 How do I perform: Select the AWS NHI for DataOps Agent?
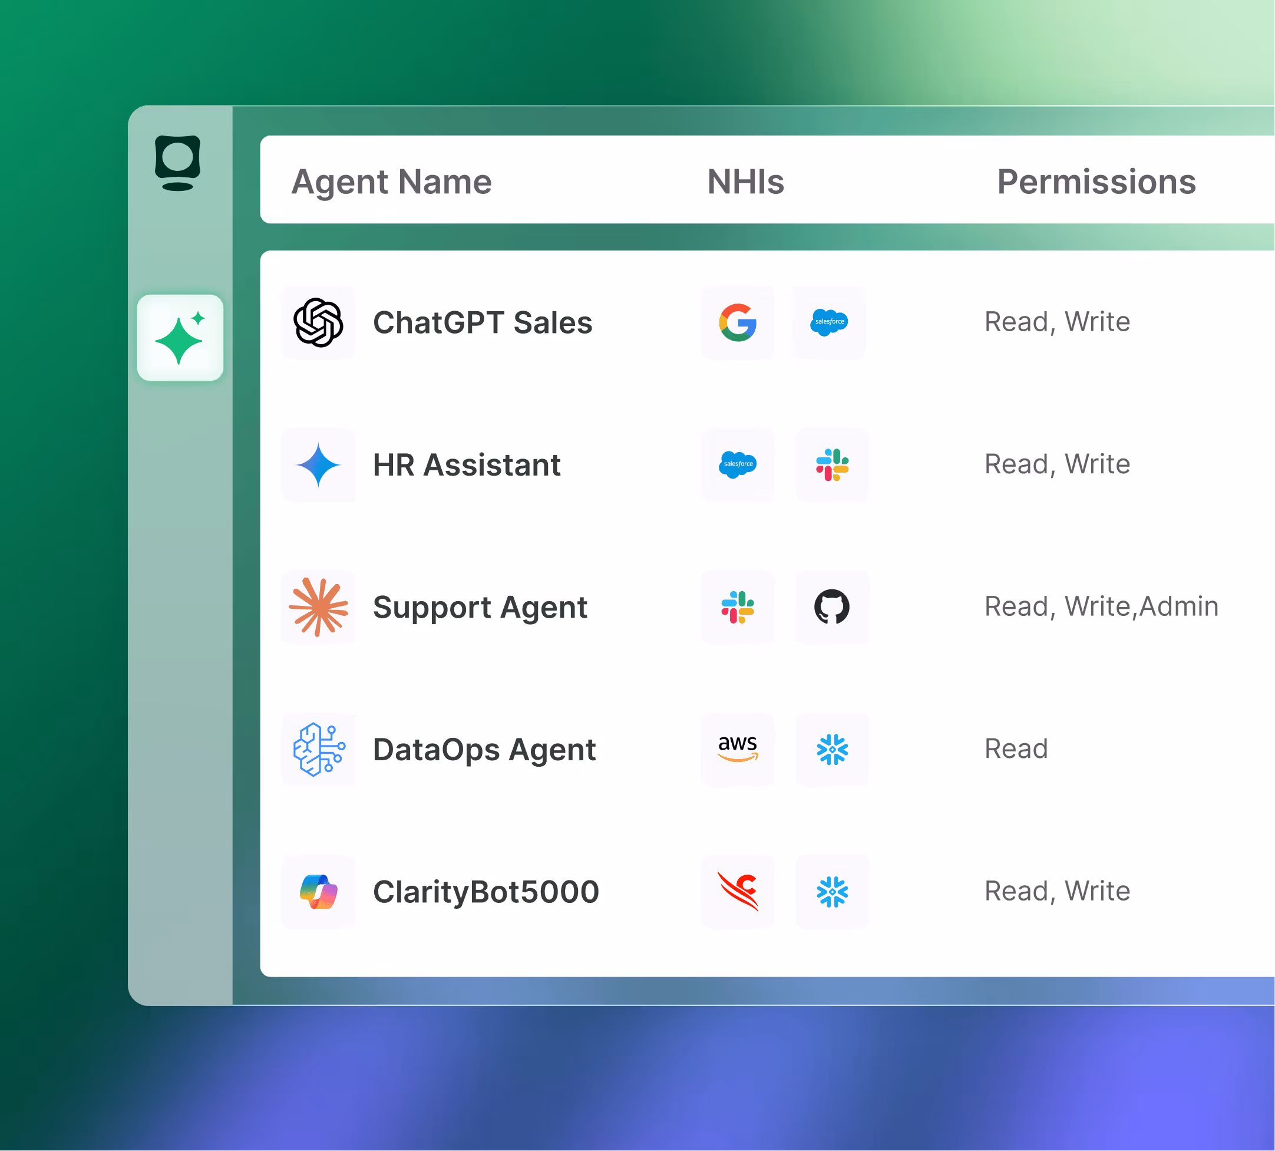click(x=738, y=750)
